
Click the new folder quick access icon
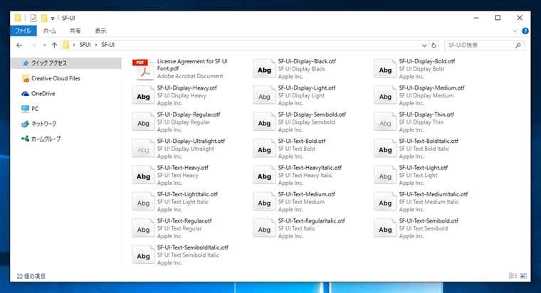tap(44, 18)
